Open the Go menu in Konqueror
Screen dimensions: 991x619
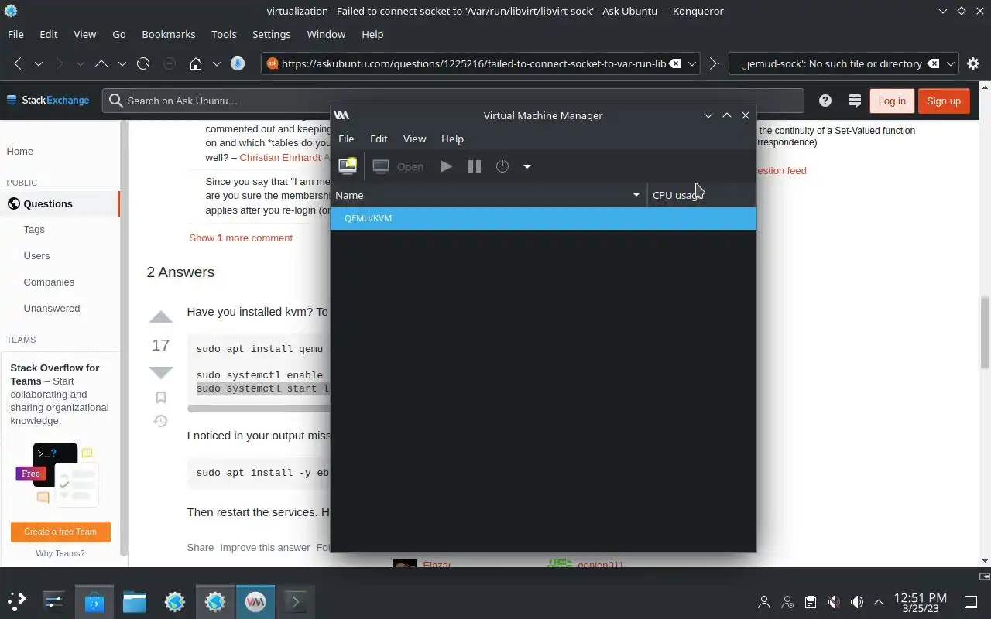(x=119, y=34)
